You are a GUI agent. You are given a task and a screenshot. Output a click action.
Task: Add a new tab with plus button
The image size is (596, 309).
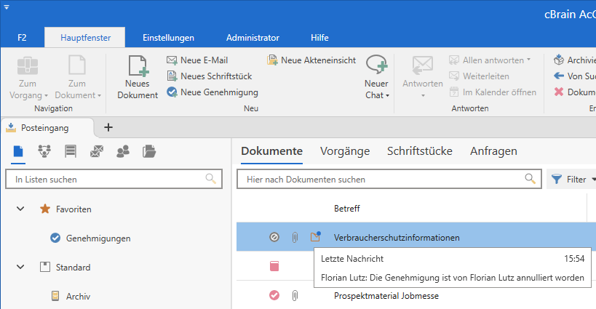108,127
